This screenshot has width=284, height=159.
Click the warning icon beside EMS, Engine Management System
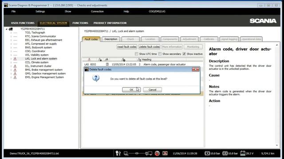click(x=15, y=77)
